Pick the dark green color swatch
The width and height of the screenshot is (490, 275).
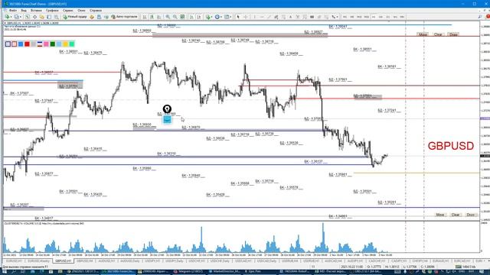tap(53, 44)
